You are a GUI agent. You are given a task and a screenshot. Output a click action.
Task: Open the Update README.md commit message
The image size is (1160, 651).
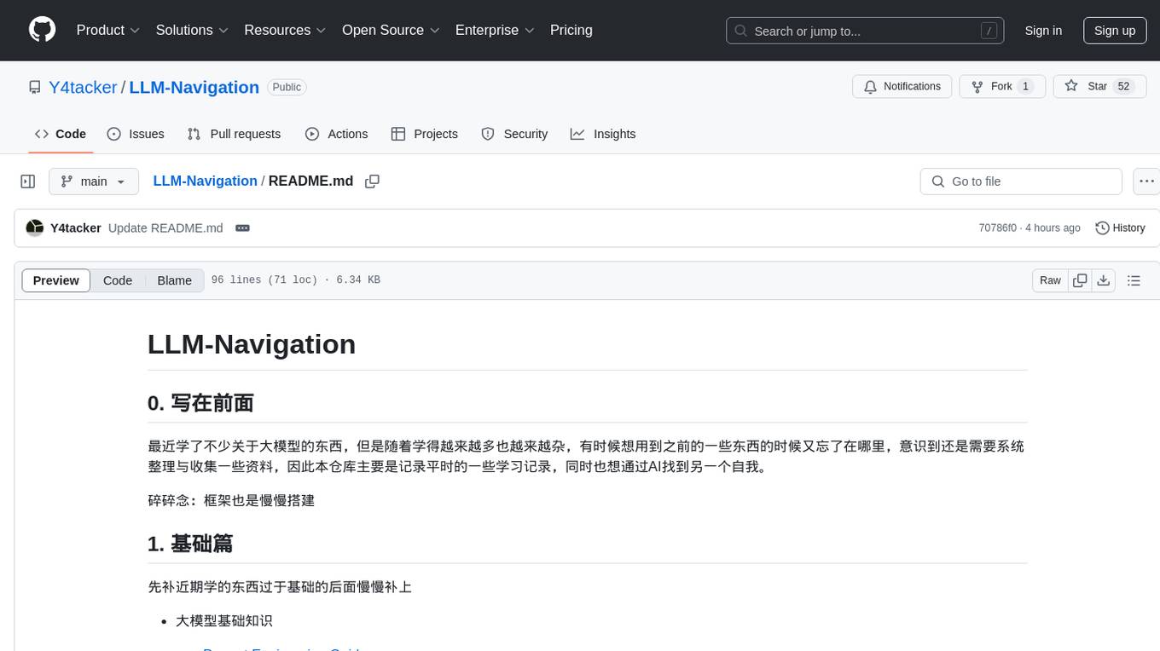coord(165,228)
